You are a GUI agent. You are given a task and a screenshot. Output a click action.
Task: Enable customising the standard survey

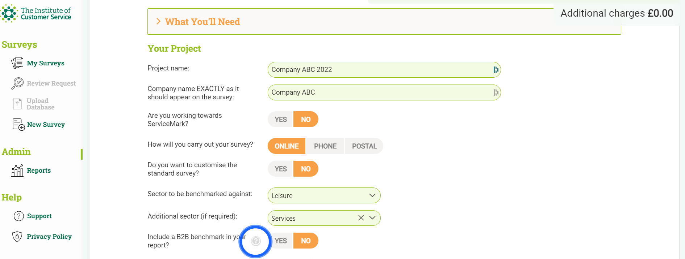pyautogui.click(x=280, y=169)
